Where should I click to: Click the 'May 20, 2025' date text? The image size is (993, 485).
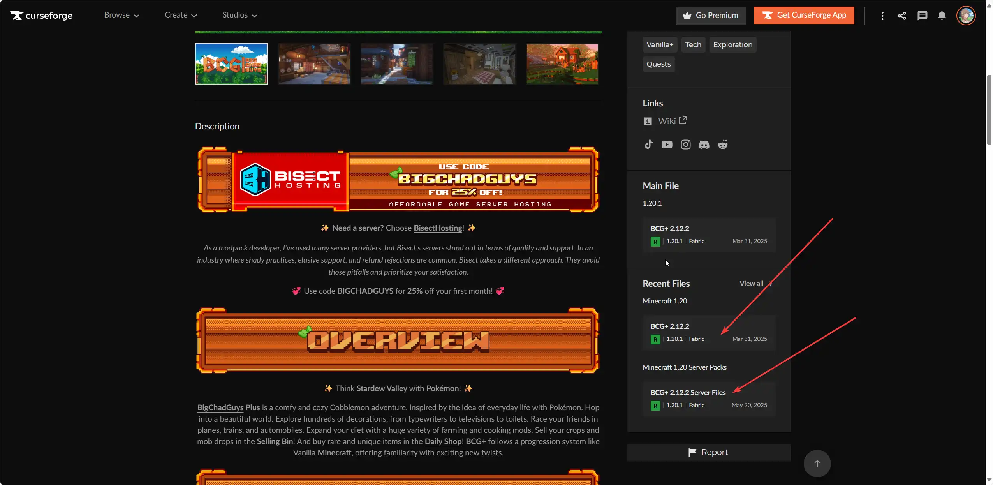pyautogui.click(x=749, y=405)
